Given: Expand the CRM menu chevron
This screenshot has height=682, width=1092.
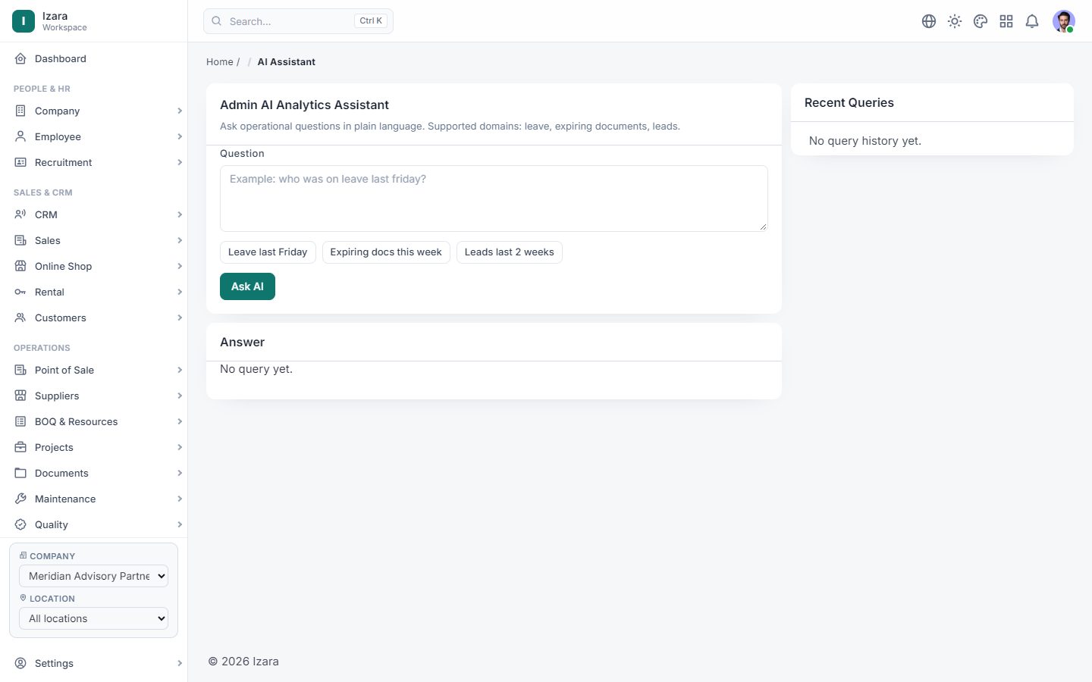Looking at the screenshot, I should [180, 214].
